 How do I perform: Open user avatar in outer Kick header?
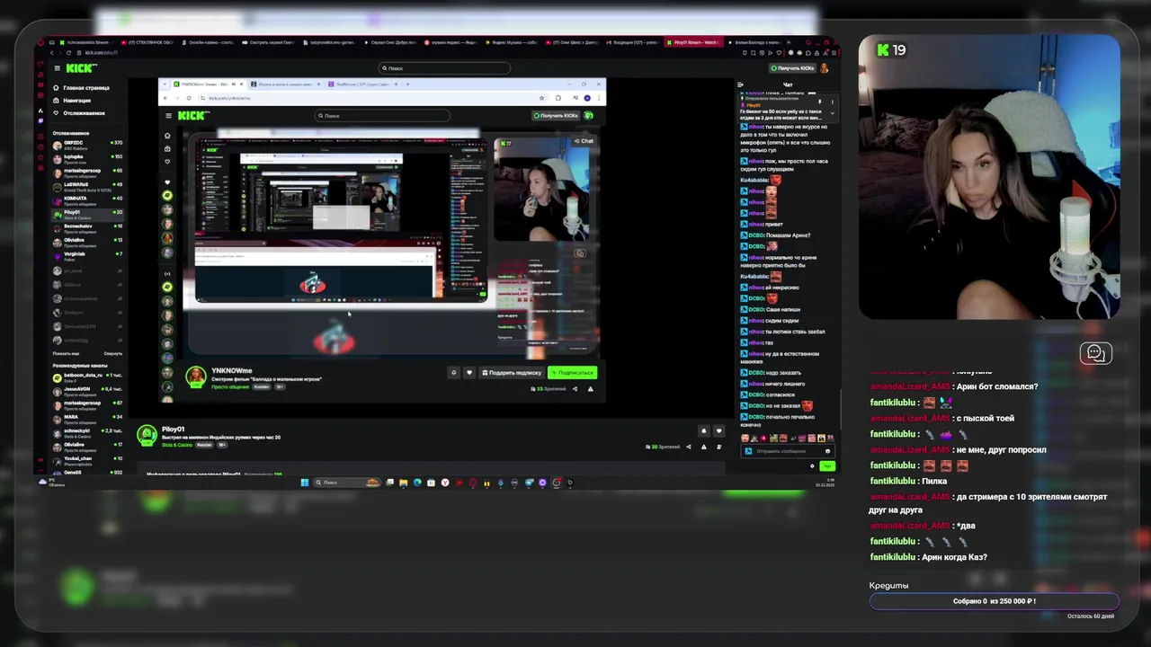tap(825, 68)
